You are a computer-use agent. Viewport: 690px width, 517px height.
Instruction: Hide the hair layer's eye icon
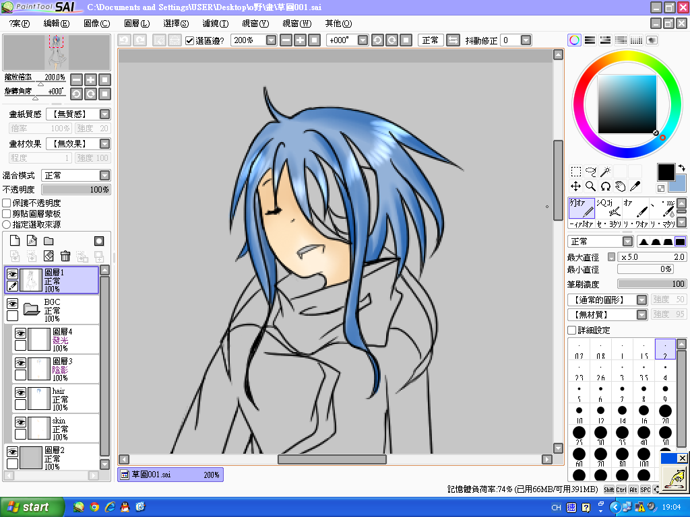tap(20, 392)
